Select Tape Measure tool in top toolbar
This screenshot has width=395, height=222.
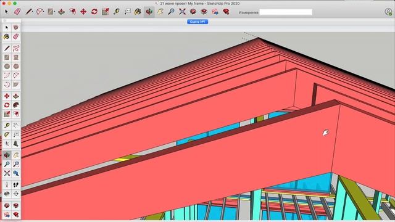pos(117,12)
